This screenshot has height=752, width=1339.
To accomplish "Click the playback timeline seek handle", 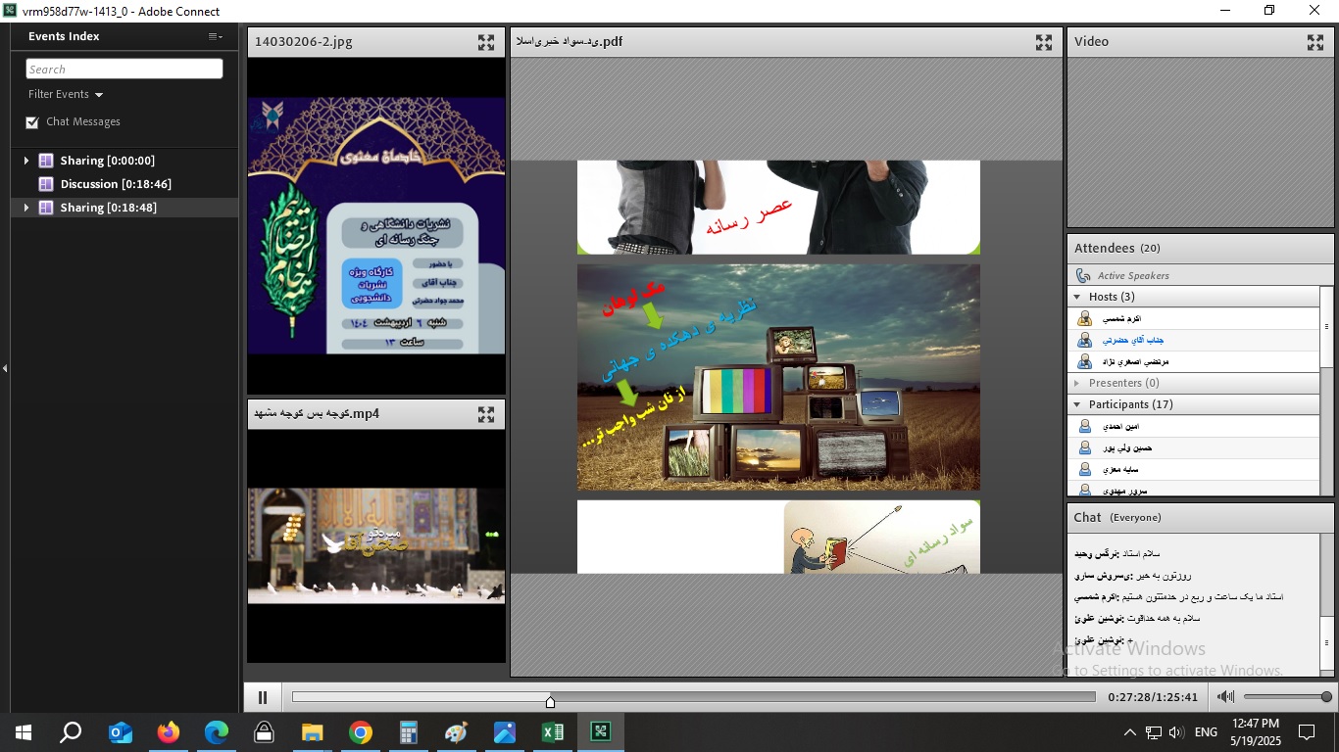I will coord(550,701).
